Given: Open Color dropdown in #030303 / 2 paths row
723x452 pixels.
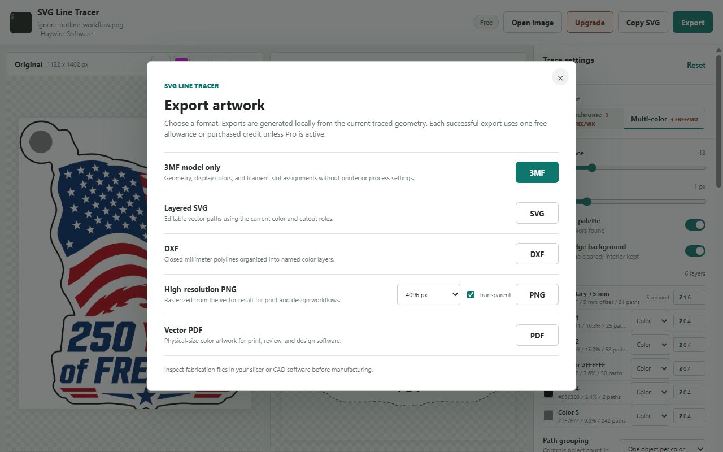Looking at the screenshot, I should [650, 392].
